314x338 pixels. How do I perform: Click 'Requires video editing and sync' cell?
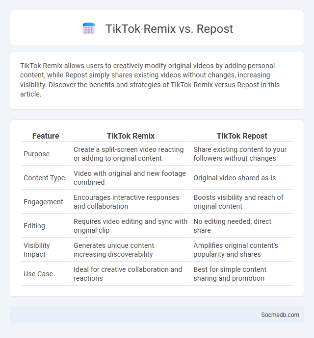131,226
